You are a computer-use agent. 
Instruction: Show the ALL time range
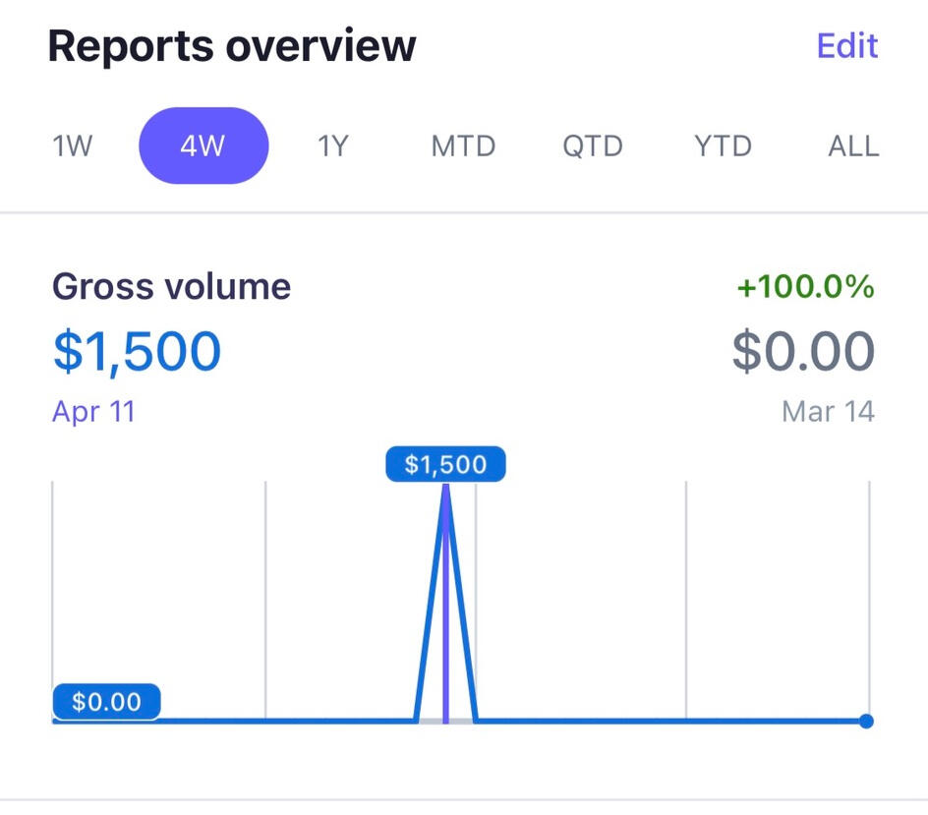coord(853,146)
